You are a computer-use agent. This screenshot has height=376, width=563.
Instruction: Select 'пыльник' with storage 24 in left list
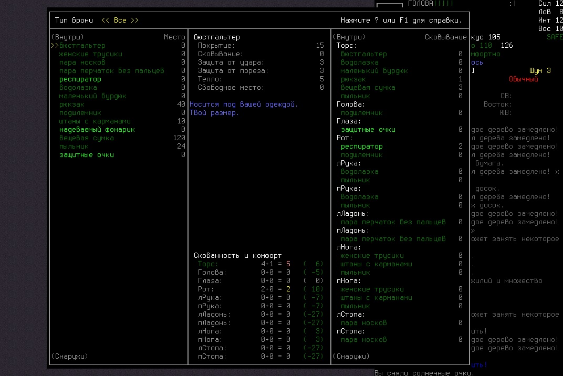pos(74,146)
